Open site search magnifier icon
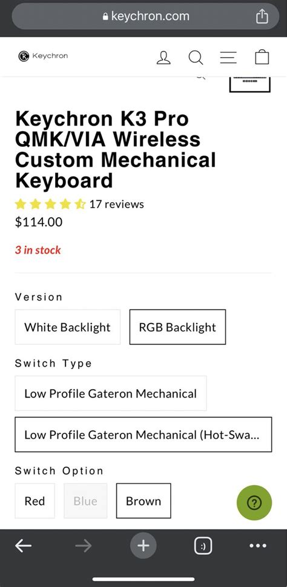The image size is (287, 587). 196,57
